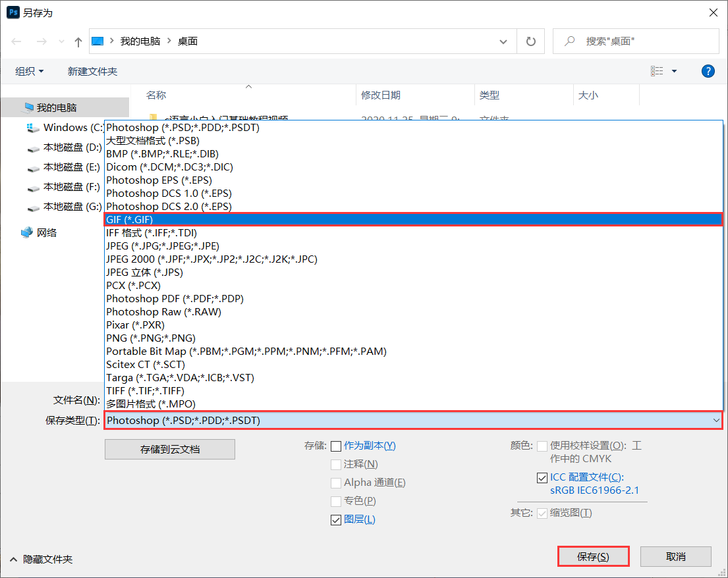Choose 大型文档格式 (*.PSB) format

click(413, 141)
